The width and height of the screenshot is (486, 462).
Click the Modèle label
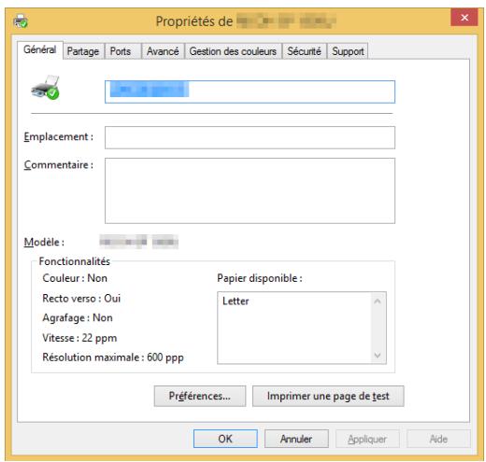pyautogui.click(x=44, y=242)
